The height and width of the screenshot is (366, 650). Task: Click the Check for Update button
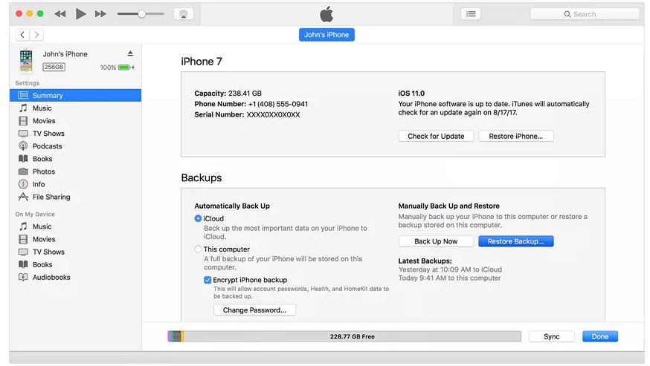pos(436,136)
